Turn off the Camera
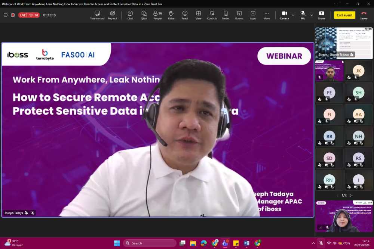Image resolution: width=374 pixels, height=249 pixels. coord(284,15)
